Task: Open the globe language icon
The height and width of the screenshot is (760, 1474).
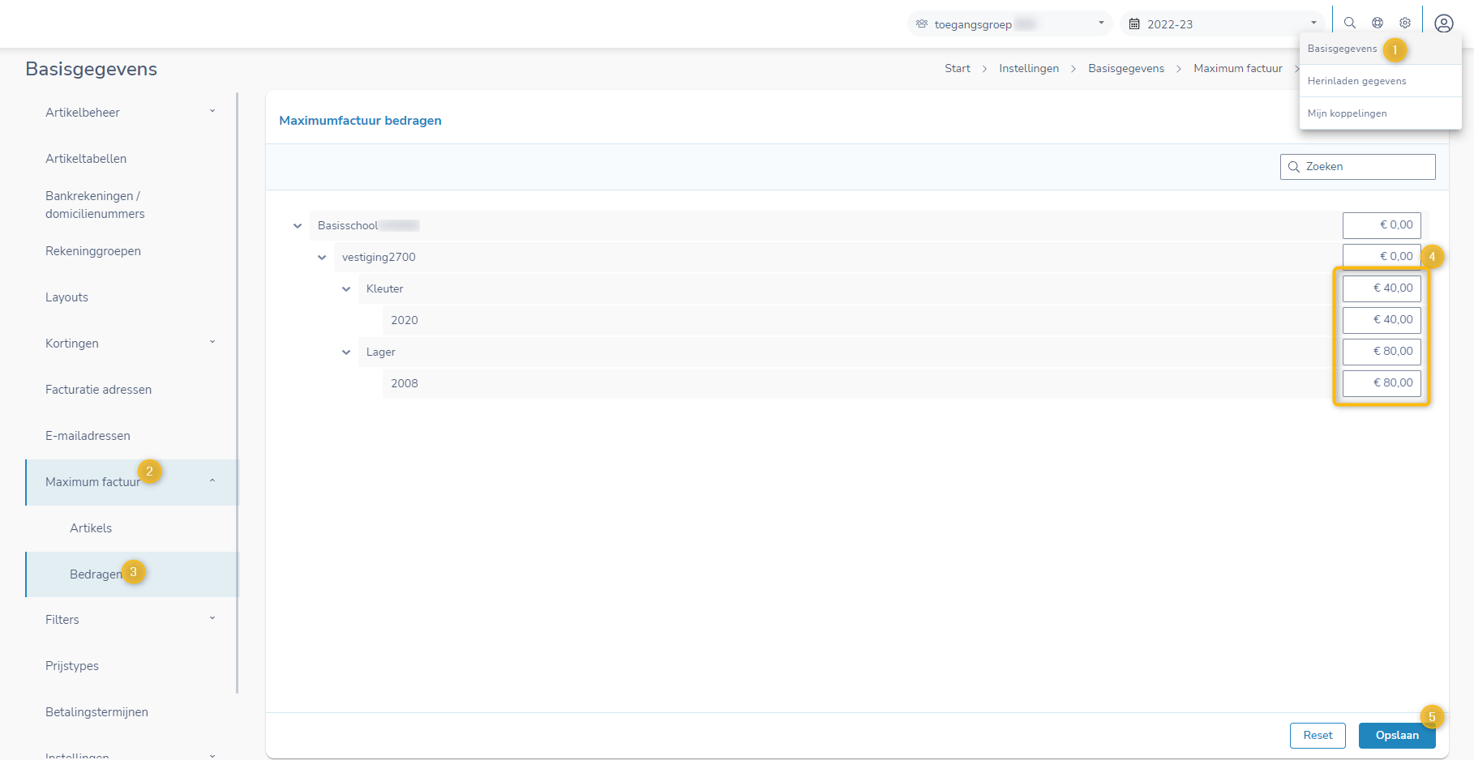Action: tap(1378, 23)
